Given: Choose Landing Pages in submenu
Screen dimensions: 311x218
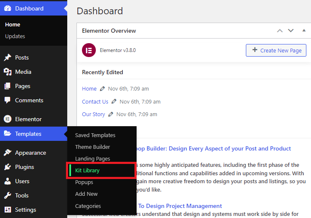Looking at the screenshot, I should pyautogui.click(x=92, y=159).
